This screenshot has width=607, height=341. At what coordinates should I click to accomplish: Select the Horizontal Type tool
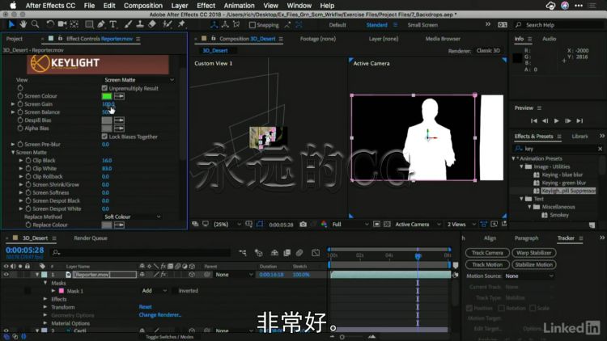(x=113, y=25)
